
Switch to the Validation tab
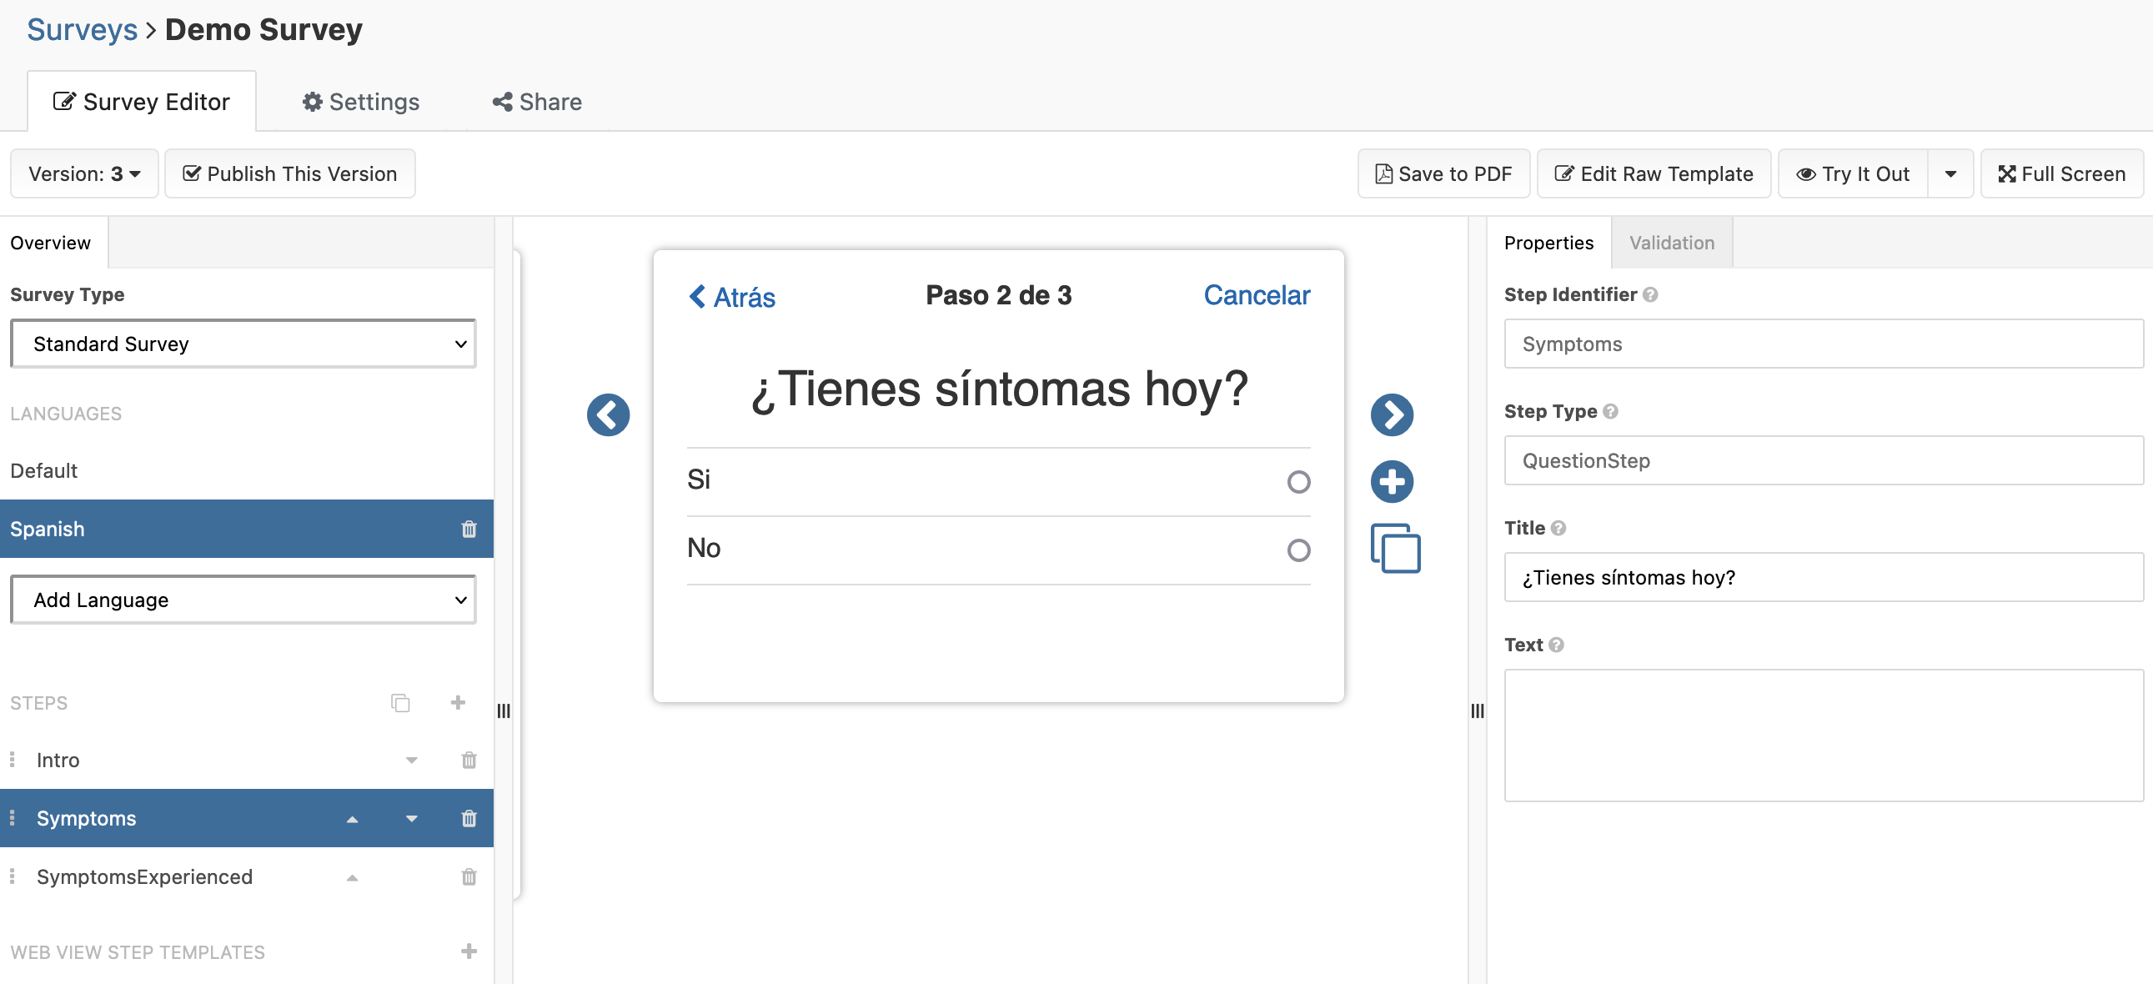tap(1672, 243)
